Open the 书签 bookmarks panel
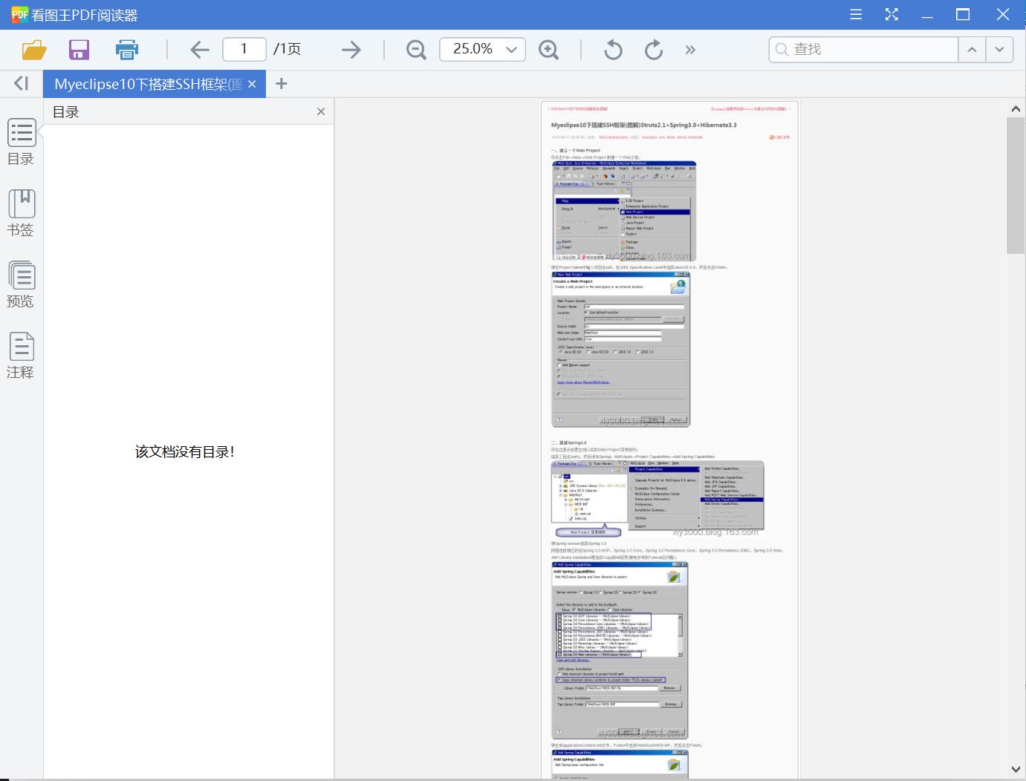The image size is (1026, 781). pyautogui.click(x=21, y=213)
